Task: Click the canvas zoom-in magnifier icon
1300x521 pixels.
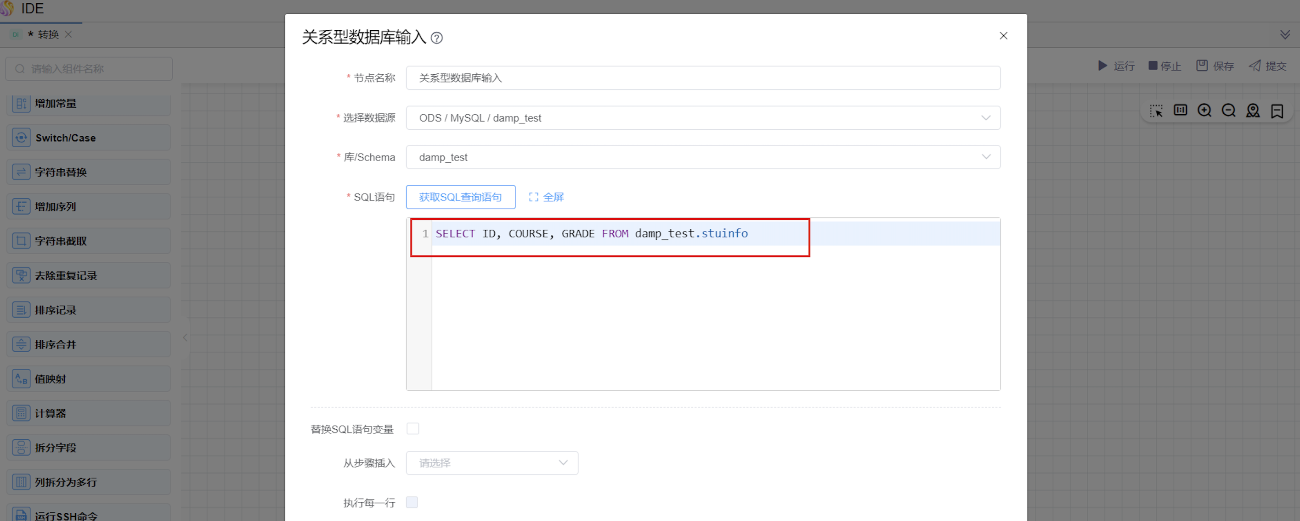Action: tap(1204, 111)
